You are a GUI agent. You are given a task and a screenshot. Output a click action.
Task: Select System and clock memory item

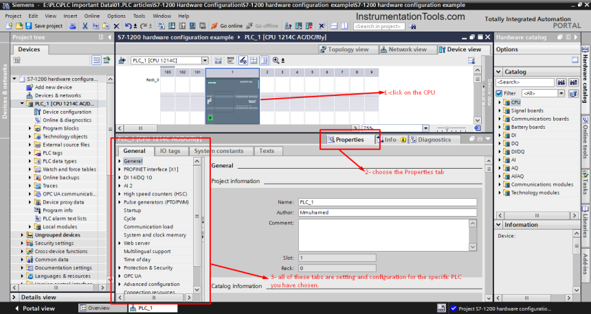(155, 235)
